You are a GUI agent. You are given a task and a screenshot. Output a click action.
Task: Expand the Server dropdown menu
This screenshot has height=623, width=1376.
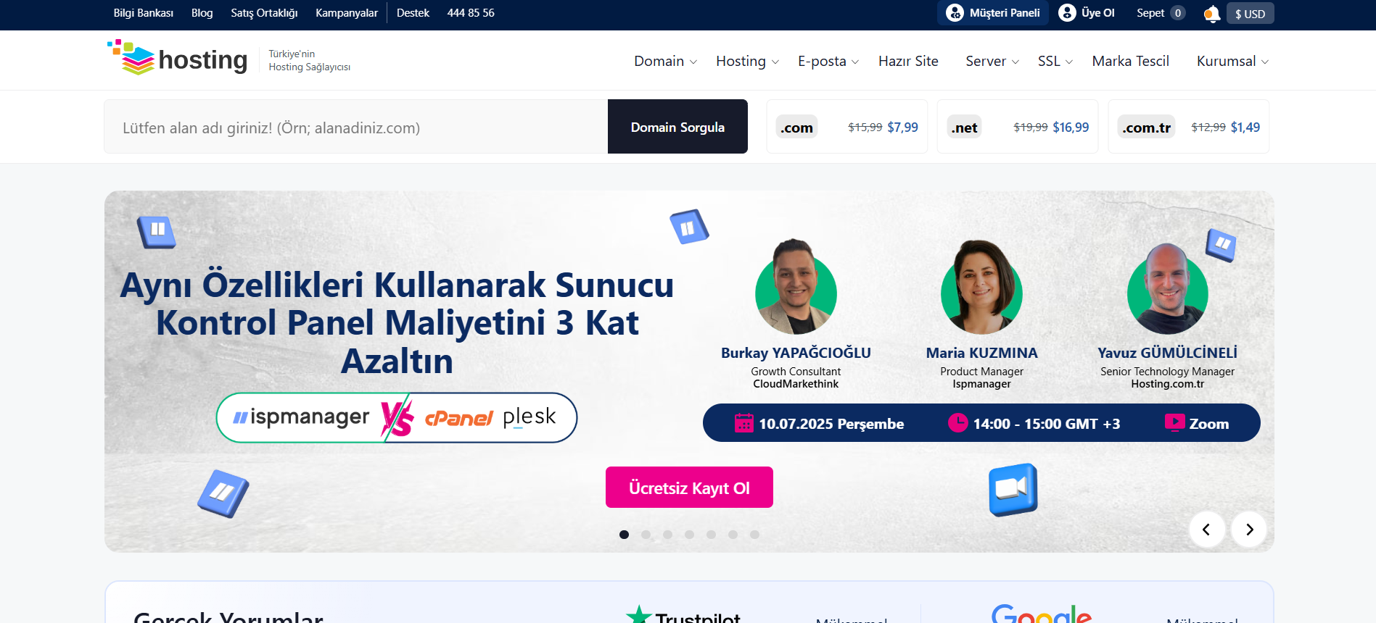(992, 62)
